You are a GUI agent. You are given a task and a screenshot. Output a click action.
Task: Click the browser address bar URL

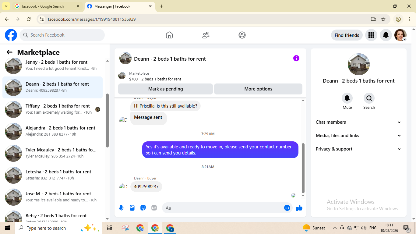(x=92, y=19)
